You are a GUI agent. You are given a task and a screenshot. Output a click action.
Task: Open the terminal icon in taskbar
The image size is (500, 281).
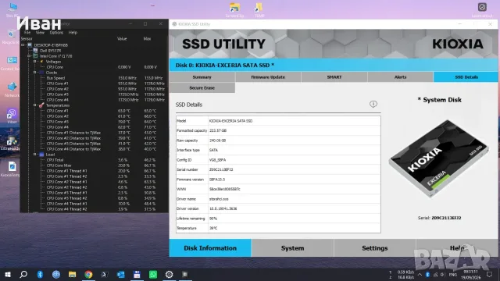click(104, 274)
